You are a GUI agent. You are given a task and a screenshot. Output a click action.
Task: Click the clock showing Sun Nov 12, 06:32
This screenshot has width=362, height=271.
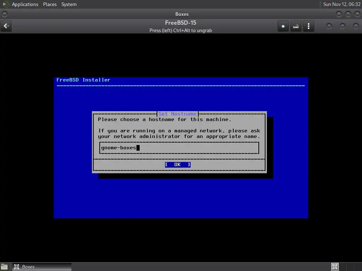342,4
